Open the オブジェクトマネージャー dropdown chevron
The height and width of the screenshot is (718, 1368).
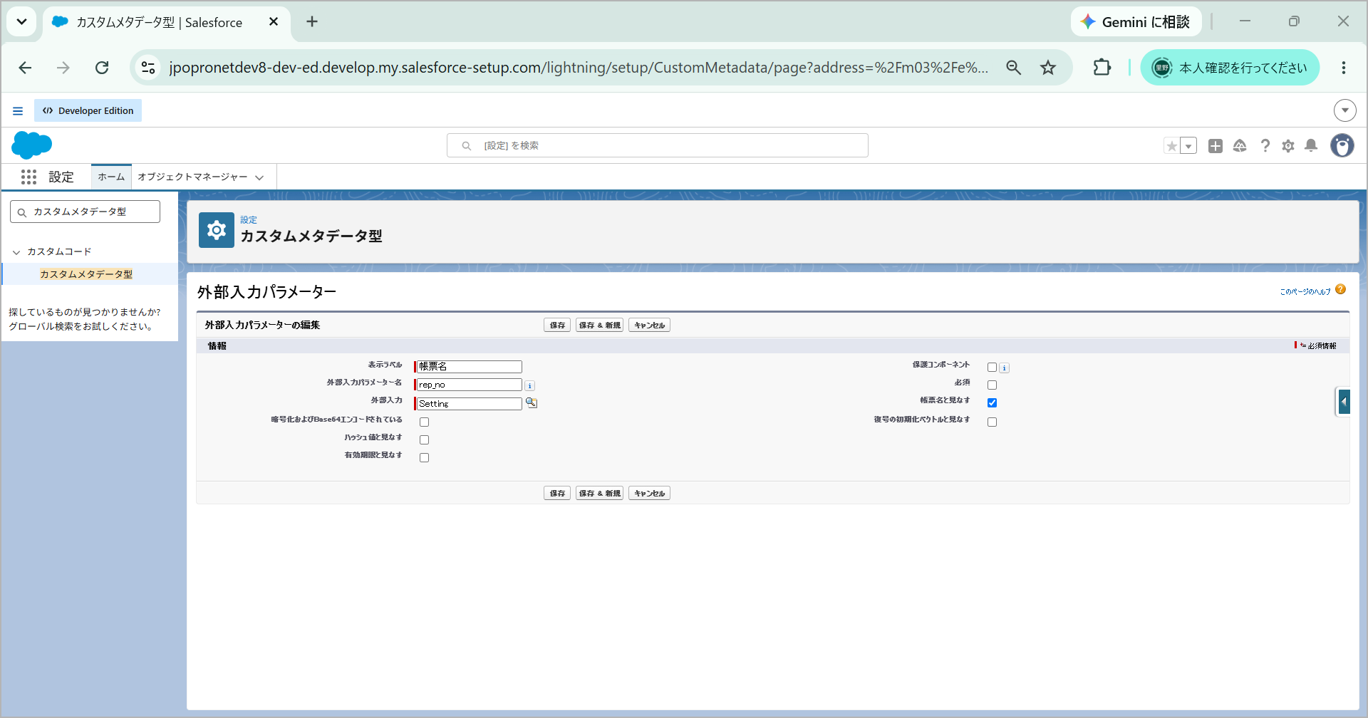click(x=259, y=177)
